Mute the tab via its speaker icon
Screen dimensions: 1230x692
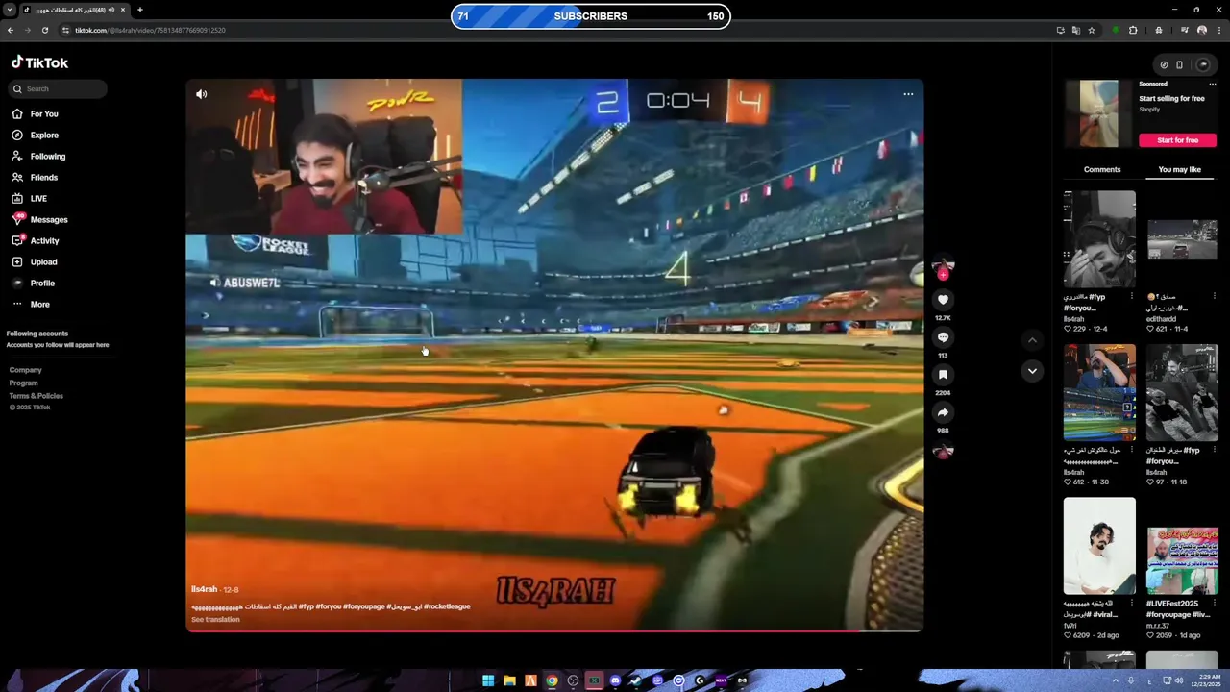click(111, 10)
